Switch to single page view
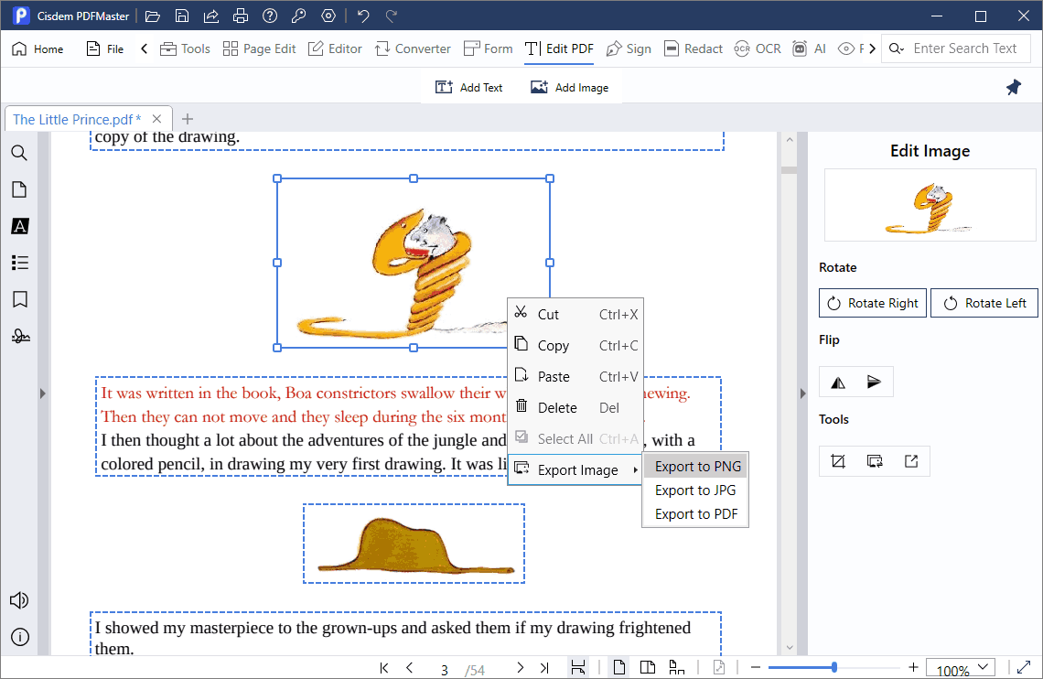 tap(619, 667)
